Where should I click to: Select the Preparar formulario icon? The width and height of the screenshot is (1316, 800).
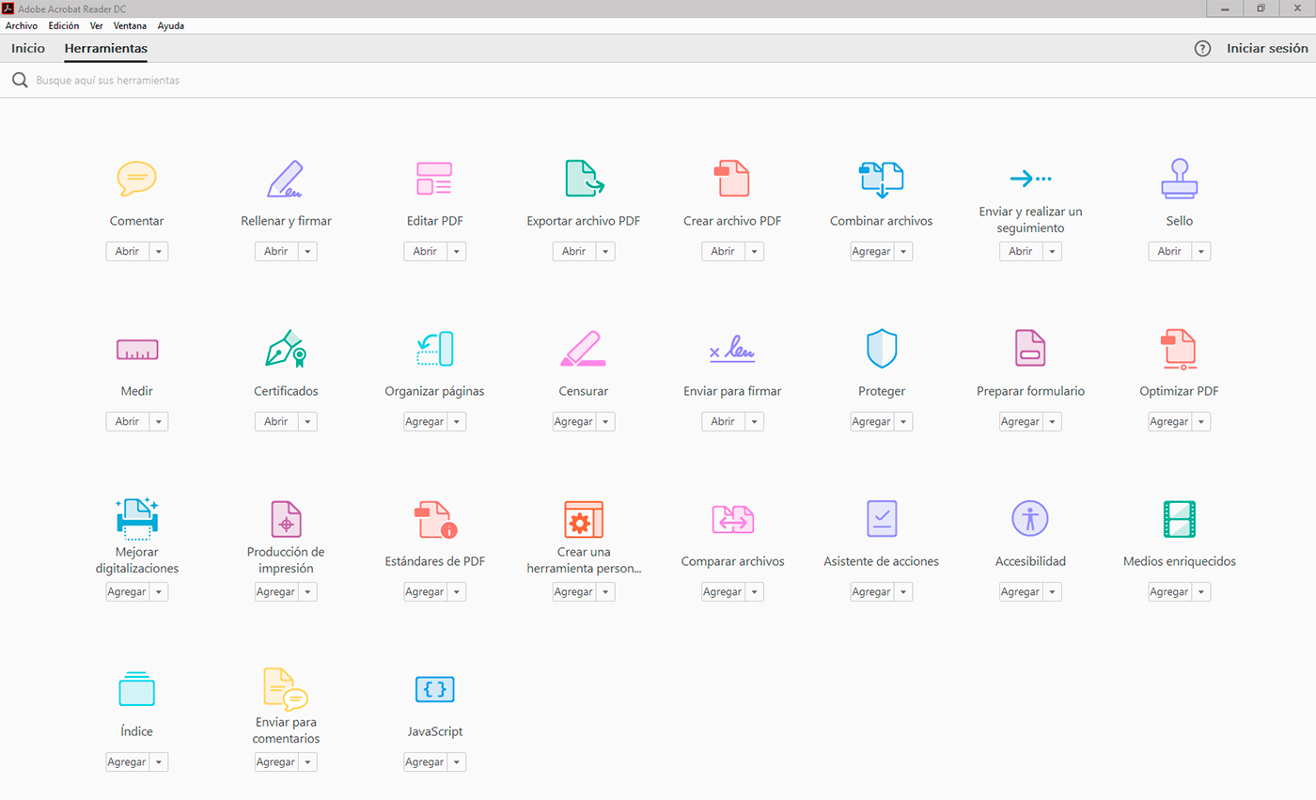(1030, 348)
